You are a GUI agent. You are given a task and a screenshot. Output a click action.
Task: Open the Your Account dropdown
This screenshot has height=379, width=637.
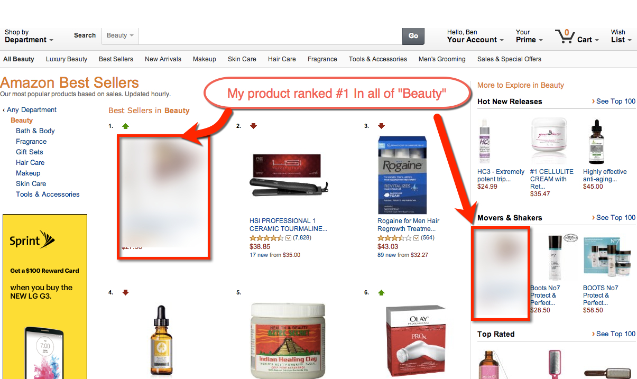click(x=475, y=36)
